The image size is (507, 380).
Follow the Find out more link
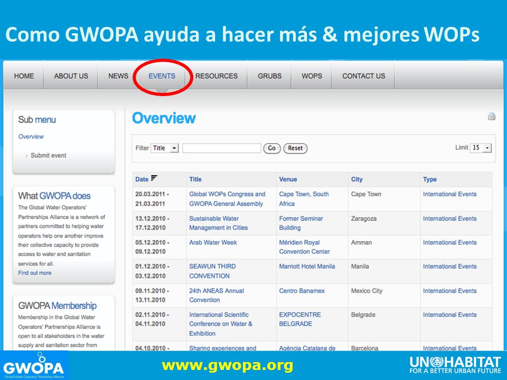pyautogui.click(x=35, y=273)
